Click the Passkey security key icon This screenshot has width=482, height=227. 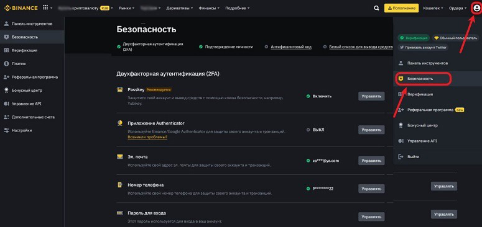pos(119,90)
